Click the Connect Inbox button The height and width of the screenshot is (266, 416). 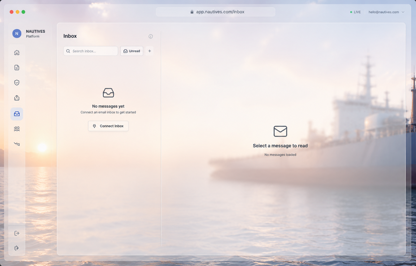[x=108, y=126]
